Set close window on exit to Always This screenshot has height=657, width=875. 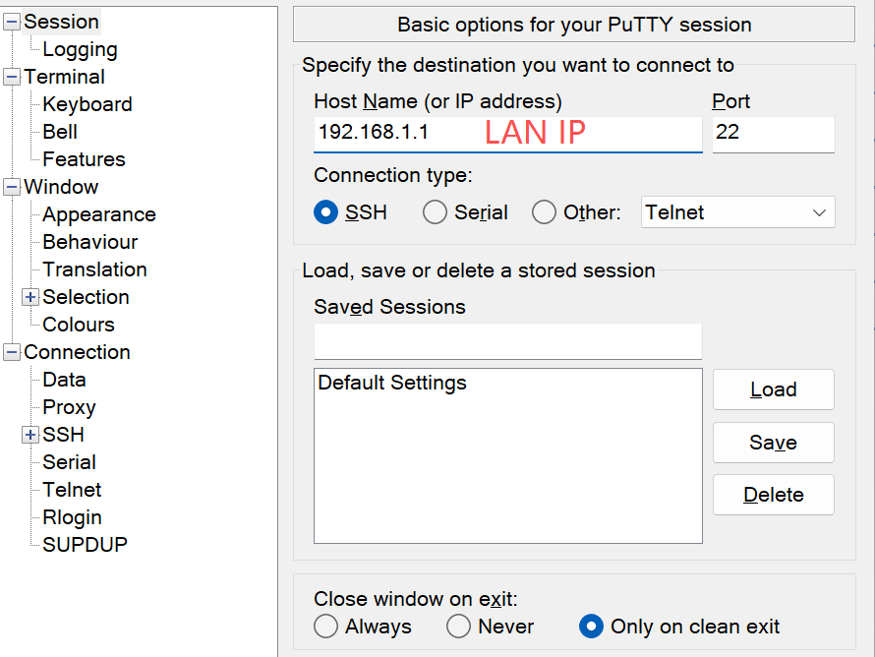(325, 627)
